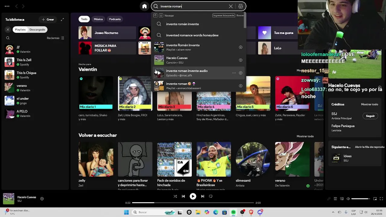
Task: Open the queue icon in player bar
Action: (x=335, y=199)
